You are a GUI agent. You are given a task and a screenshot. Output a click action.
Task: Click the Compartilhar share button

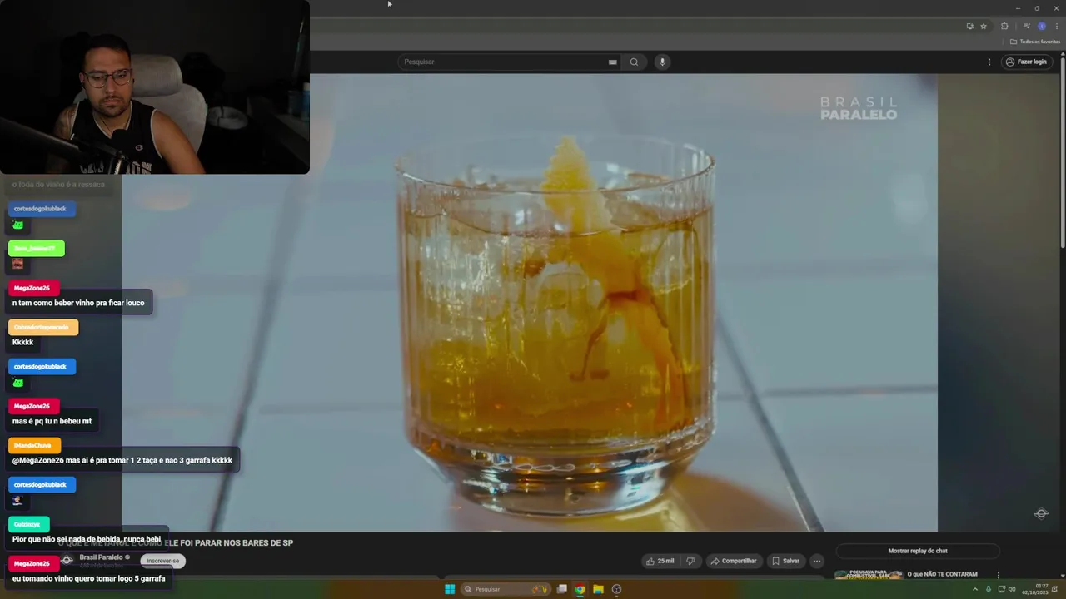tap(733, 561)
